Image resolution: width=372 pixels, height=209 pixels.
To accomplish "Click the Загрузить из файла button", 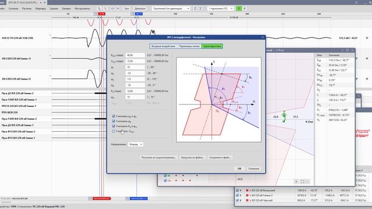I will (x=192, y=157).
